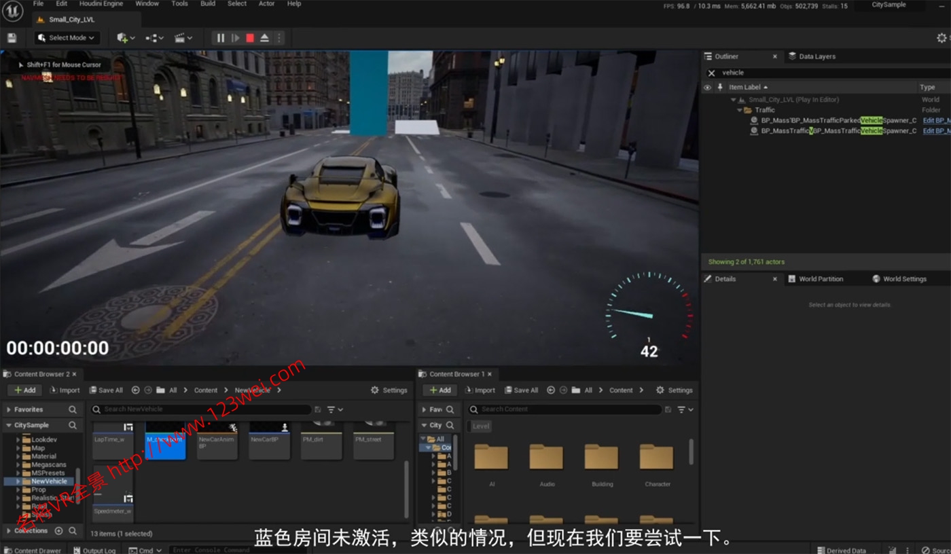Switch to the World Settings tab
The height and width of the screenshot is (554, 951).
(903, 279)
